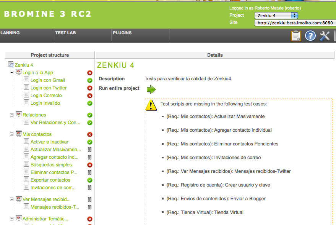Click '(Req.: Envios de contenidos): Enviar a Blogger' entry
The height and width of the screenshot is (225, 336).
point(216,199)
